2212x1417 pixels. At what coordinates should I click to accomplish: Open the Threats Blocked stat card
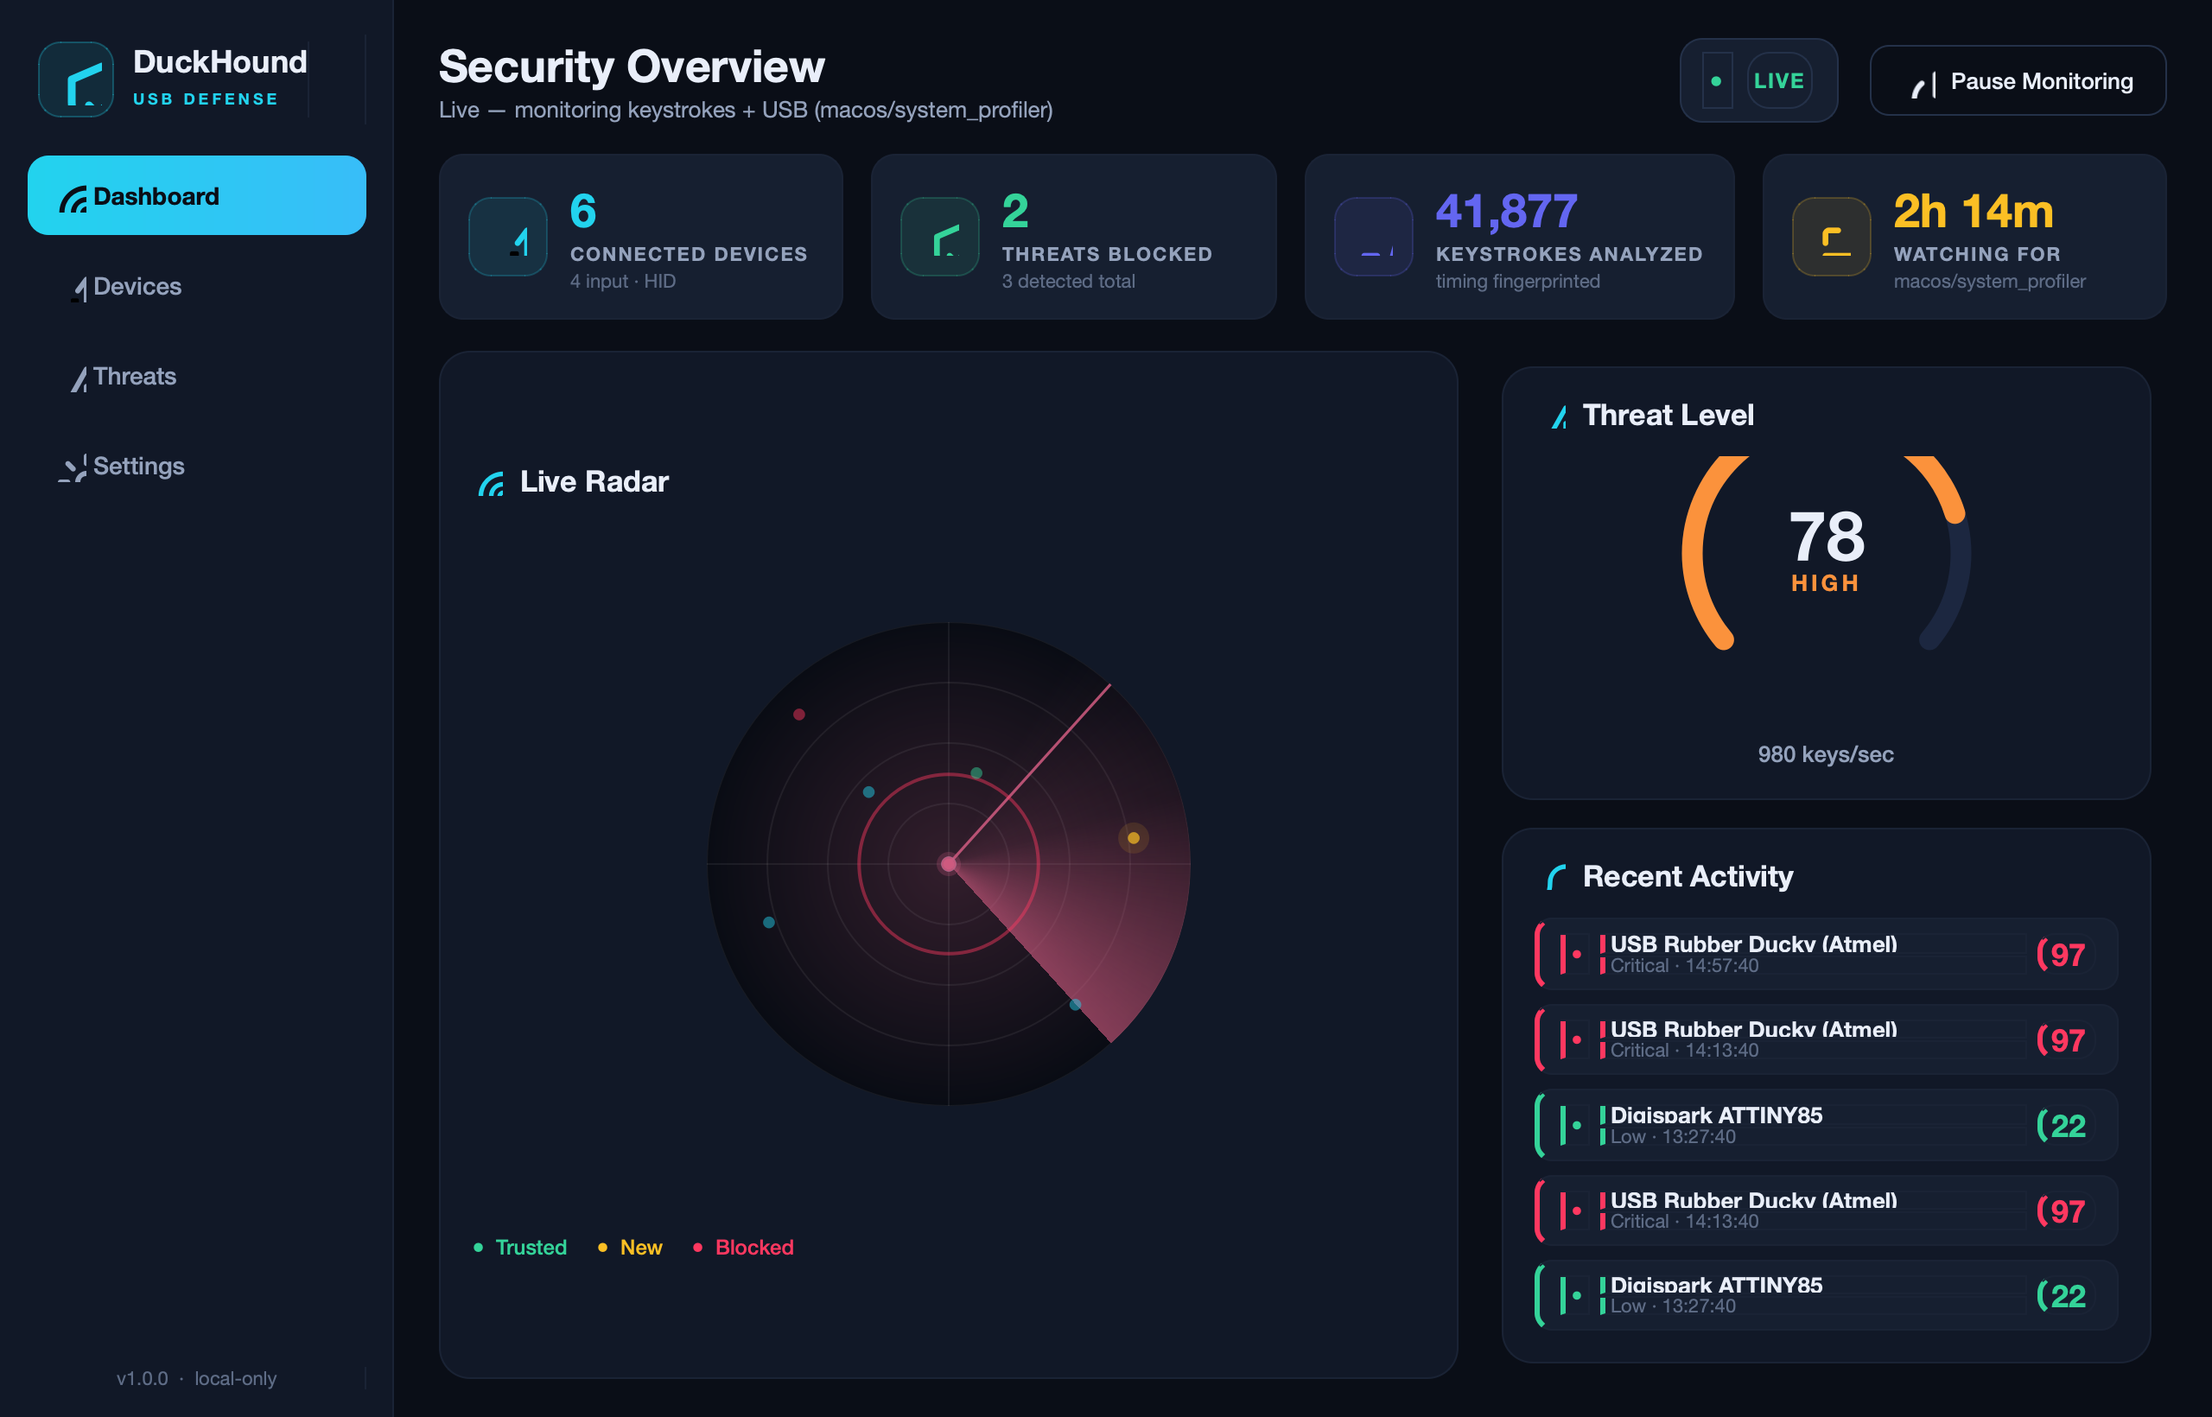pos(1074,238)
